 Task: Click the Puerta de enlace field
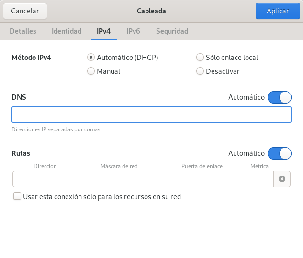point(205,179)
